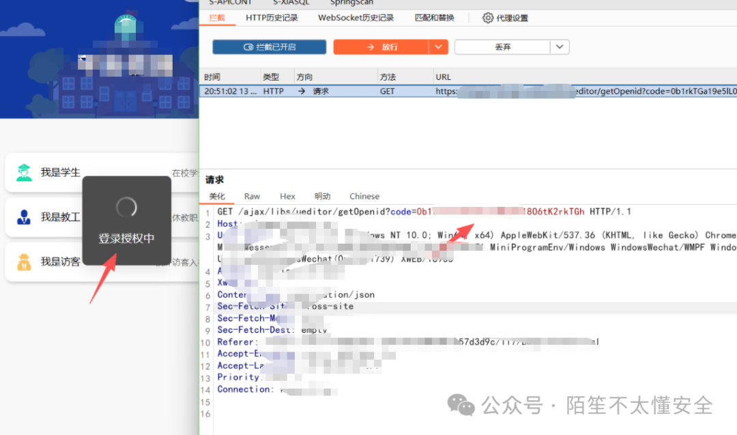Click the 放行 forward button
737x435 pixels.
390,46
